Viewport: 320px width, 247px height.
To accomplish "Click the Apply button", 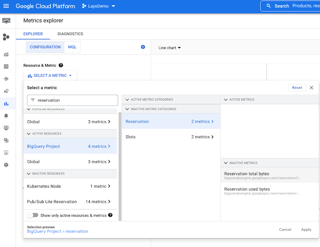I will pos(306,229).
